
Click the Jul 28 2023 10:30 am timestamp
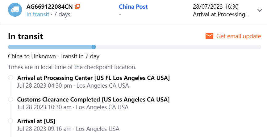45,107
